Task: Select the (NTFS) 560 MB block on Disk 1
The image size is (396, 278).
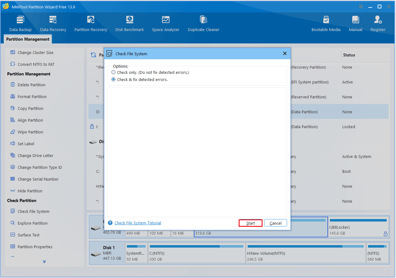Action: [377, 253]
